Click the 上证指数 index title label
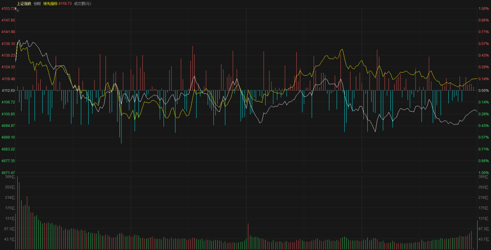 (x=24, y=3)
